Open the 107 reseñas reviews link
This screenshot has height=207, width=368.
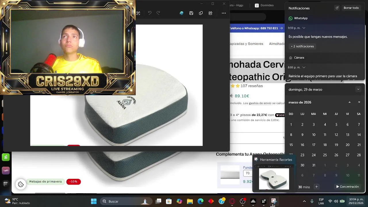[252, 86]
